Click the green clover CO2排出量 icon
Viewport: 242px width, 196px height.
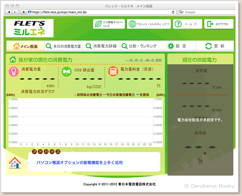[66, 72]
